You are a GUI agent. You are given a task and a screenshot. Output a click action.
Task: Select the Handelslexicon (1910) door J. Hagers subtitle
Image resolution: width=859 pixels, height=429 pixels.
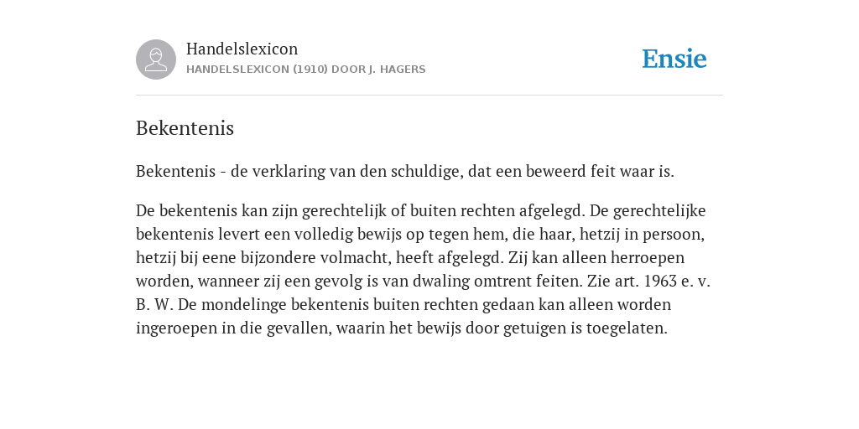coord(305,70)
